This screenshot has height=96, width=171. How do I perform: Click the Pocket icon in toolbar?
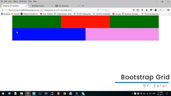151,10
